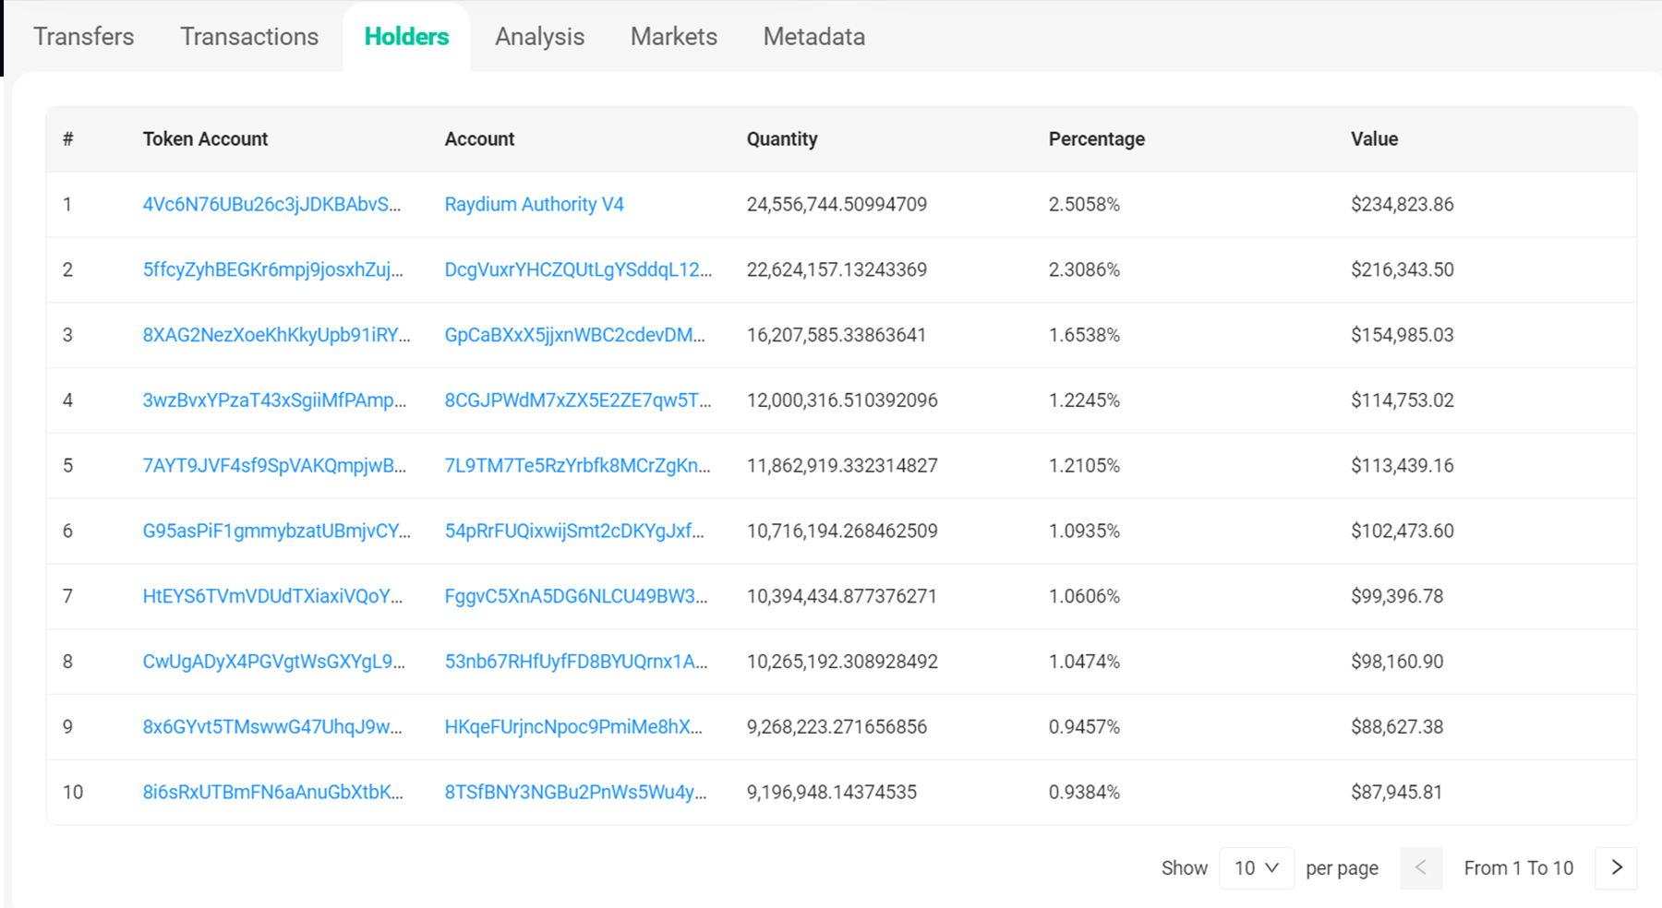
Task: Open the Transactions tab
Action: pos(249,37)
